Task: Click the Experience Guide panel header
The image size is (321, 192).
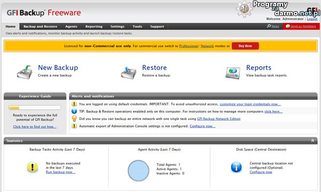Action: click(x=35, y=96)
